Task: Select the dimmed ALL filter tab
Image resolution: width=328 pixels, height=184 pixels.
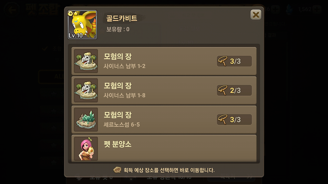Action: click(51, 77)
